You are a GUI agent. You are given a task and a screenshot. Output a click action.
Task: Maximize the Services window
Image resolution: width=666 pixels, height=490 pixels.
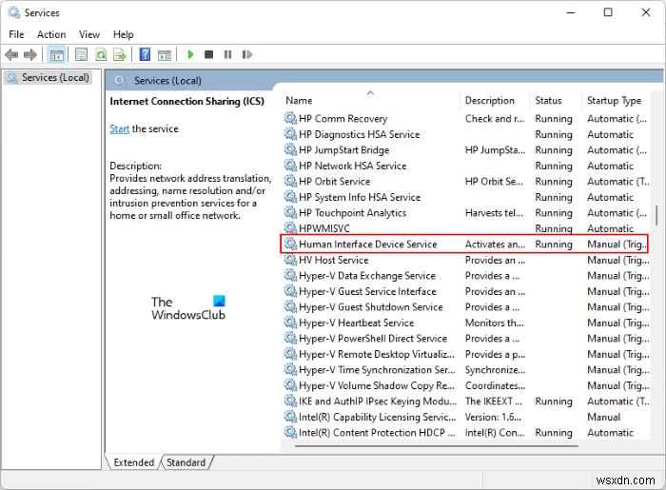click(x=608, y=12)
